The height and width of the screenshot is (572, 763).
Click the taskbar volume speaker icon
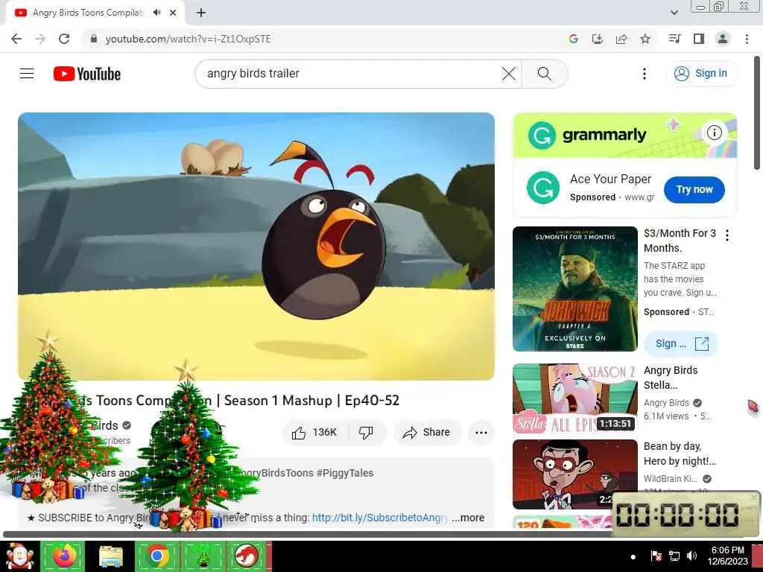691,556
